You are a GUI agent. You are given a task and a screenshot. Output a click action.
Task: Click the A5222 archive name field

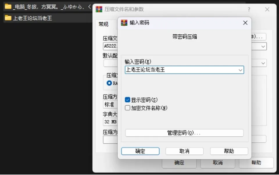(x=110, y=46)
